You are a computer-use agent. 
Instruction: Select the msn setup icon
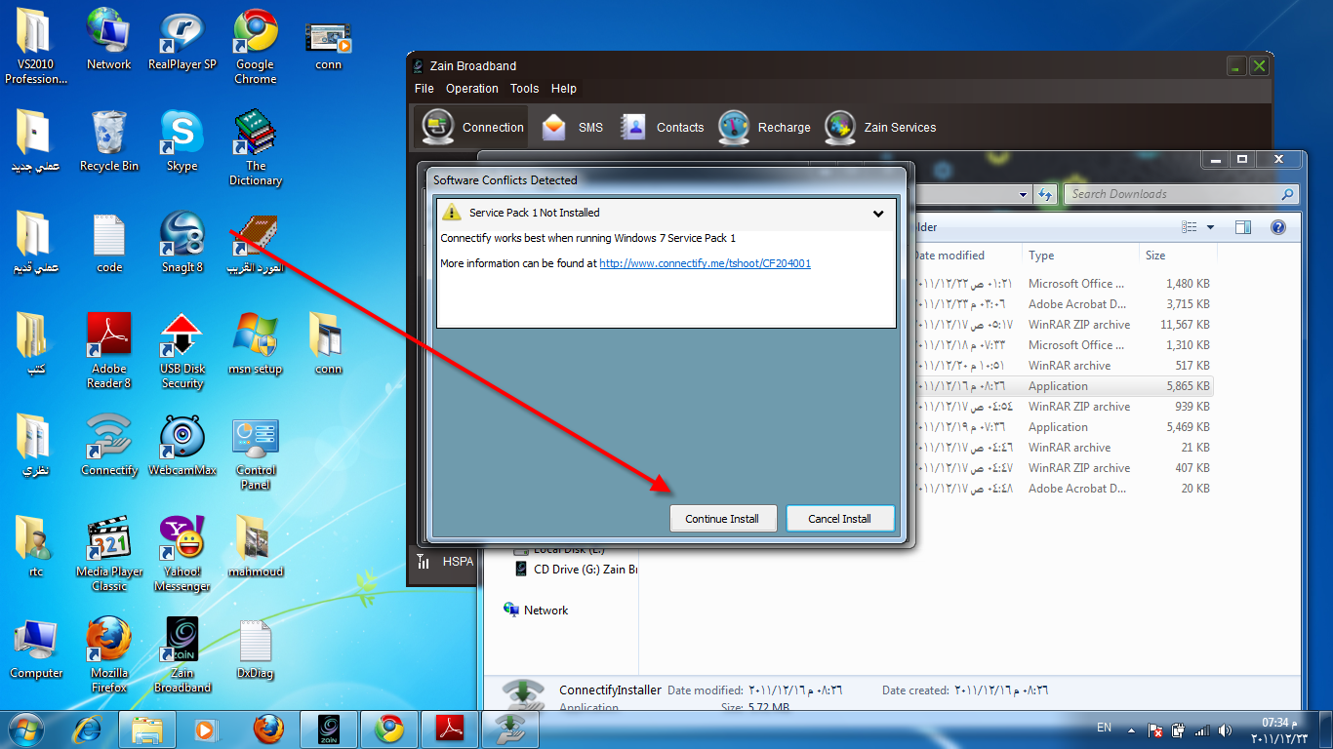[x=255, y=343]
